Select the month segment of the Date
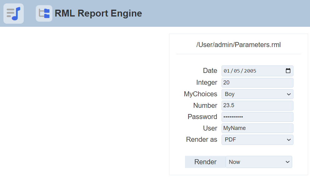The image size is (310, 177). [227, 71]
